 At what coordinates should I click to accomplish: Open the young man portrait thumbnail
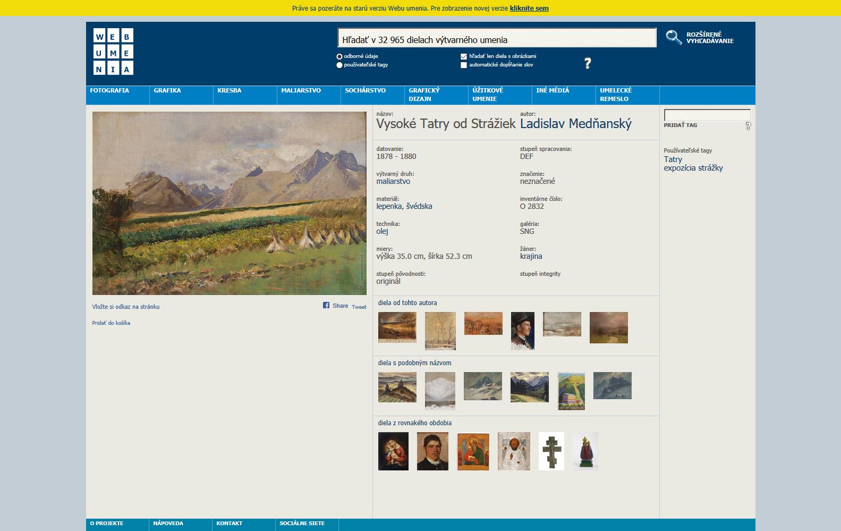(x=433, y=451)
